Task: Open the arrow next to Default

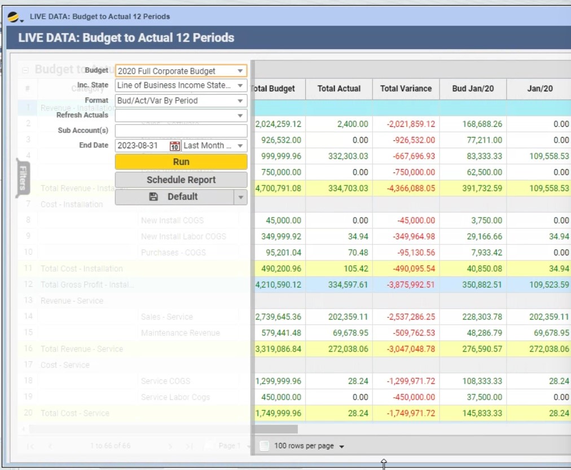Action: [241, 197]
